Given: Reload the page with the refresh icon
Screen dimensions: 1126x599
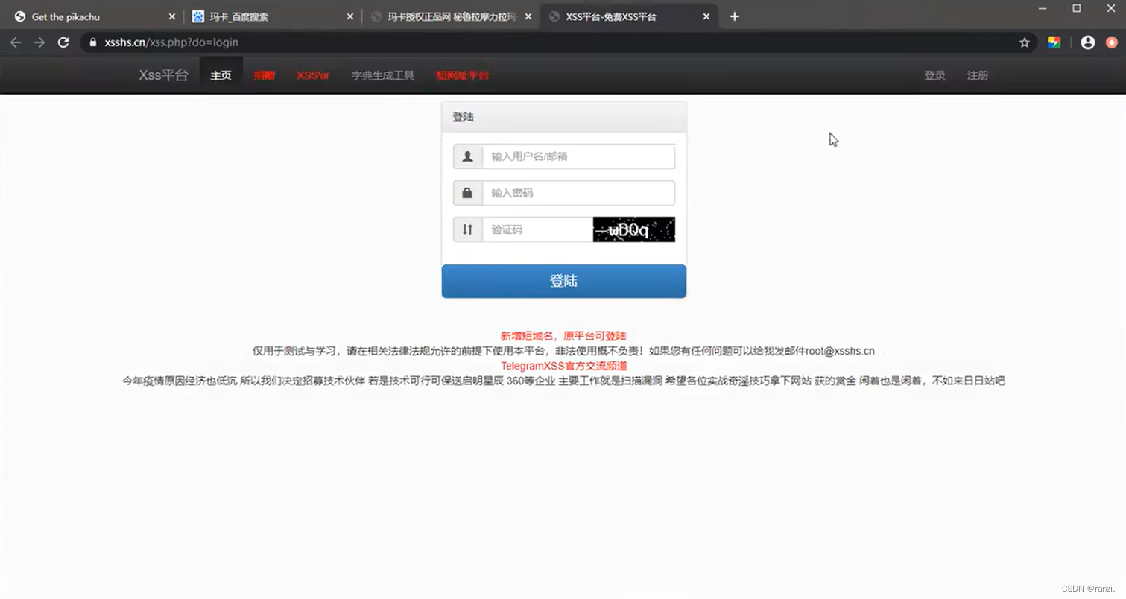Looking at the screenshot, I should pyautogui.click(x=63, y=42).
